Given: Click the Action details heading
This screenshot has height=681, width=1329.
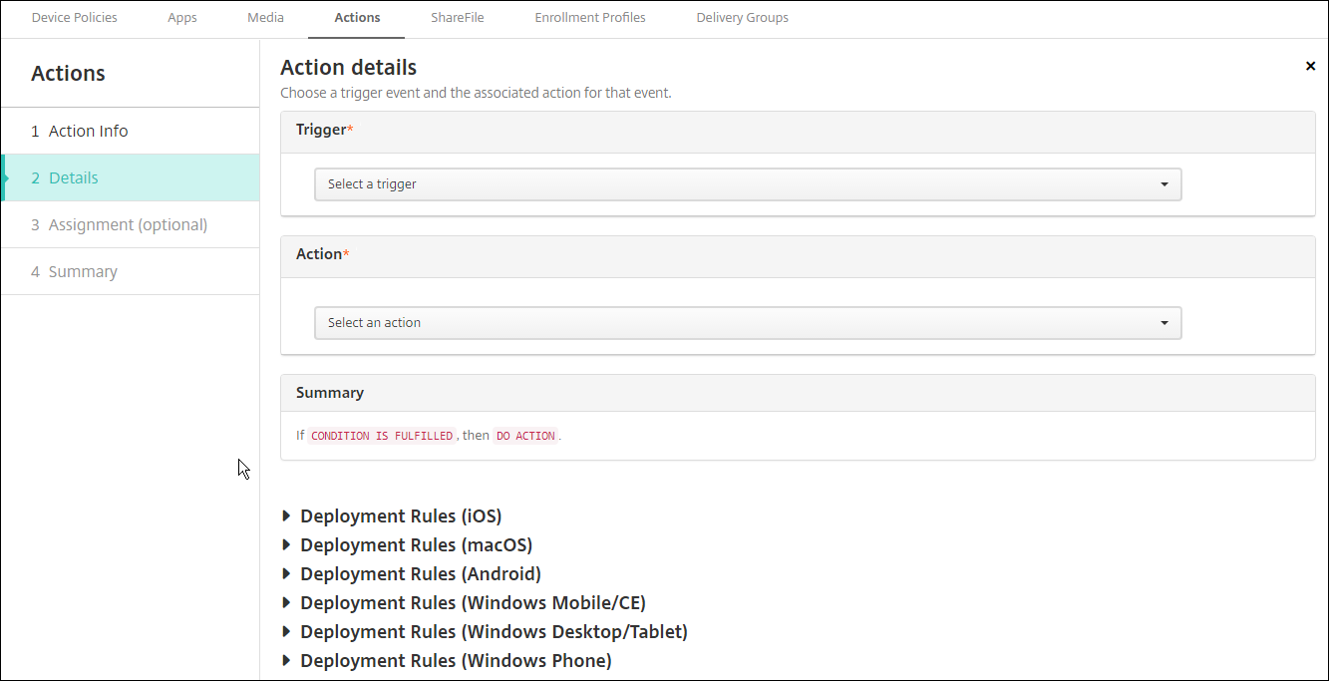Looking at the screenshot, I should point(348,67).
